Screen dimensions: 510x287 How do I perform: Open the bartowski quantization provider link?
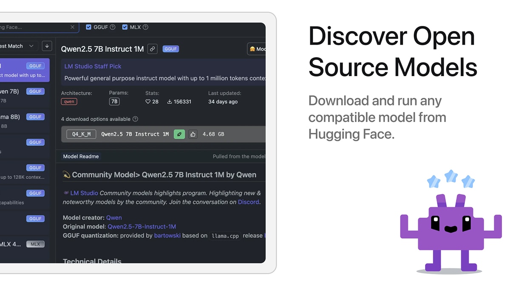coord(167,236)
